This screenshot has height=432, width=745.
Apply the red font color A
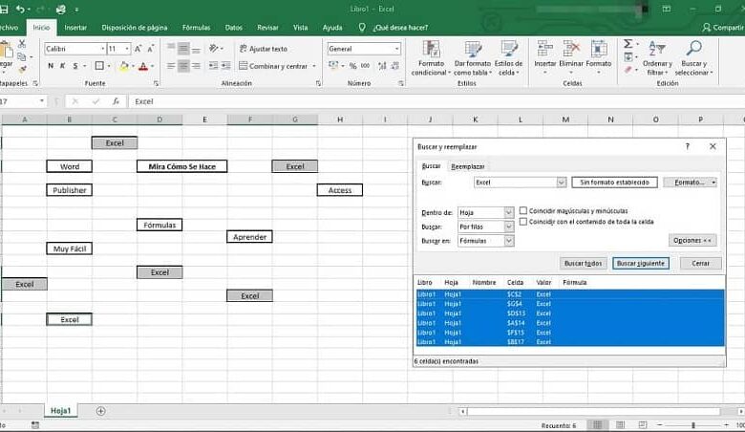click(143, 66)
